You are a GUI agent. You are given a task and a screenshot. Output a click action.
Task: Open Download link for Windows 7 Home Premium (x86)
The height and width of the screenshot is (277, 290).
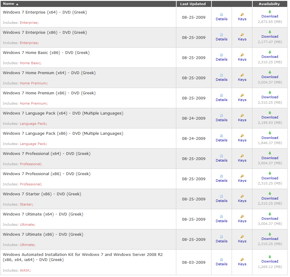pyautogui.click(x=270, y=97)
